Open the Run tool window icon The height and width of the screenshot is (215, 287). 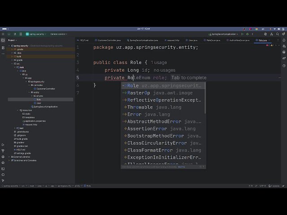3,145
